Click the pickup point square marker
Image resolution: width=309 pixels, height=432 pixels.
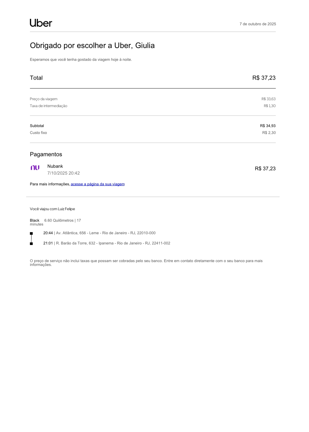pyautogui.click(x=31, y=233)
